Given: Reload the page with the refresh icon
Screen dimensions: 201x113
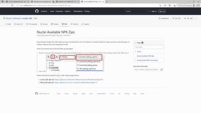Looking at the screenshot, I should [12, 5].
